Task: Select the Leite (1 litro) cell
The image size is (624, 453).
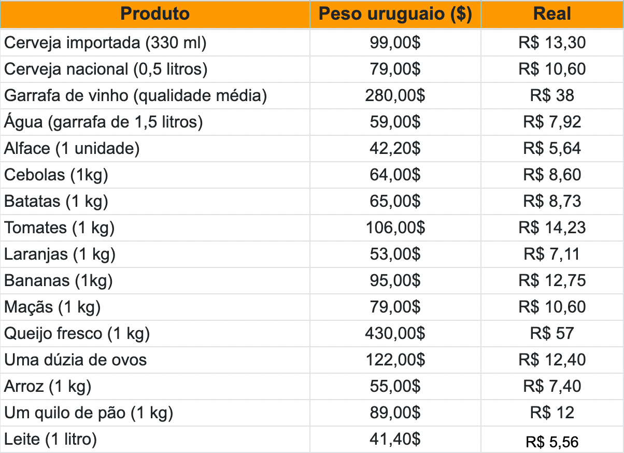Action: pos(50,440)
